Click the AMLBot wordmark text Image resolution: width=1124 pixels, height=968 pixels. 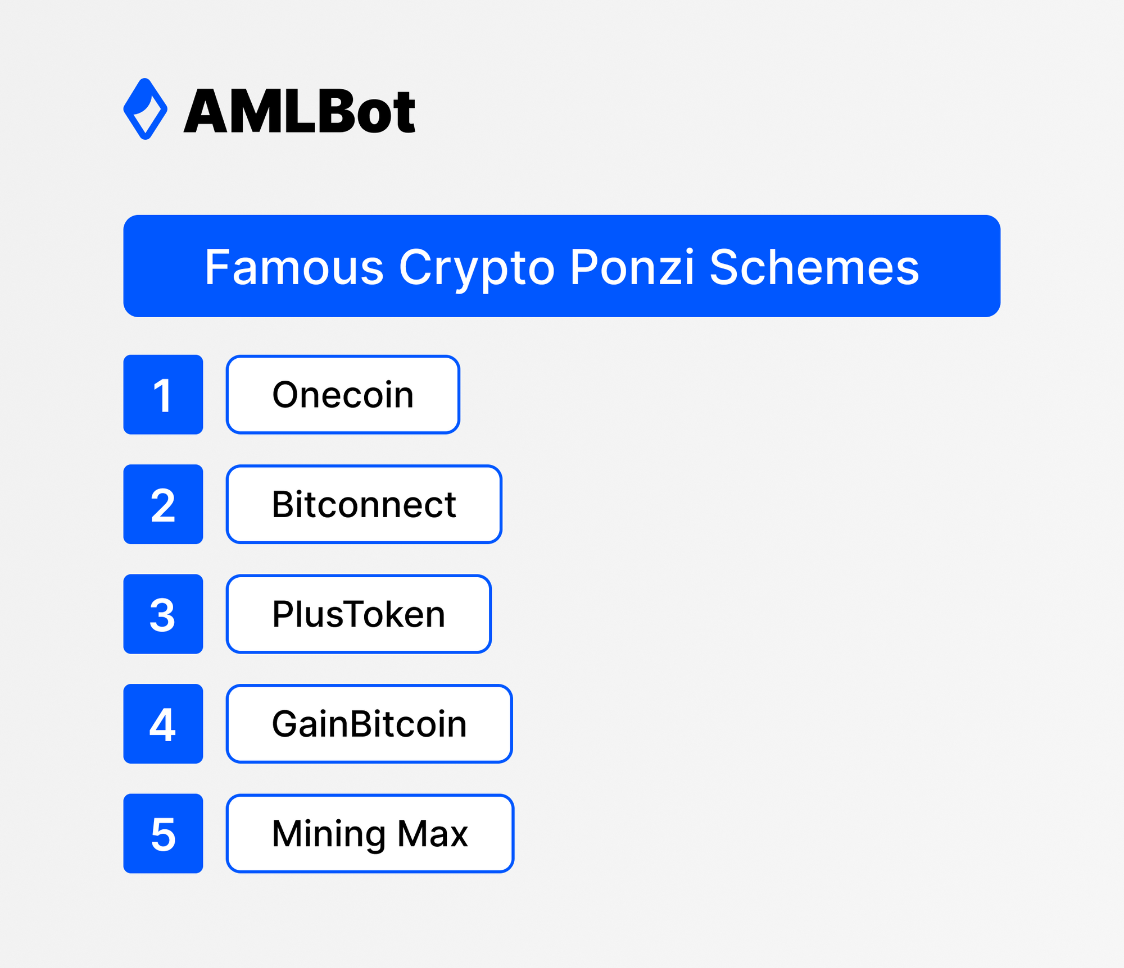point(300,112)
